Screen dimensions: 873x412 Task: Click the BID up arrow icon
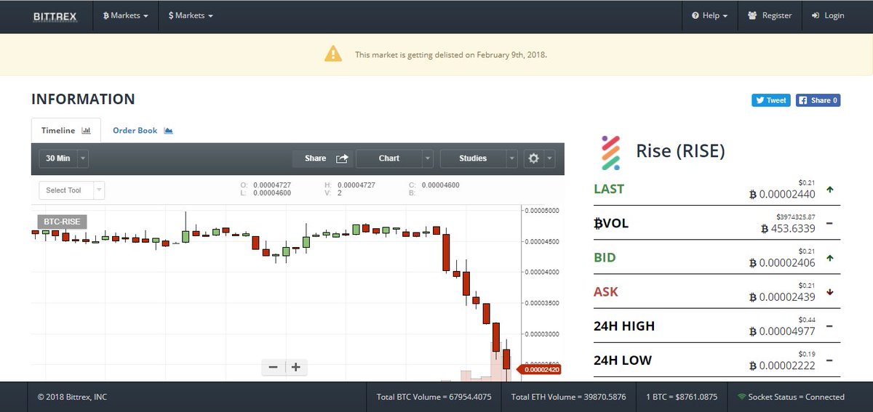click(830, 258)
